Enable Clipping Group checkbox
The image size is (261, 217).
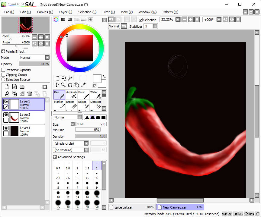click(3, 75)
